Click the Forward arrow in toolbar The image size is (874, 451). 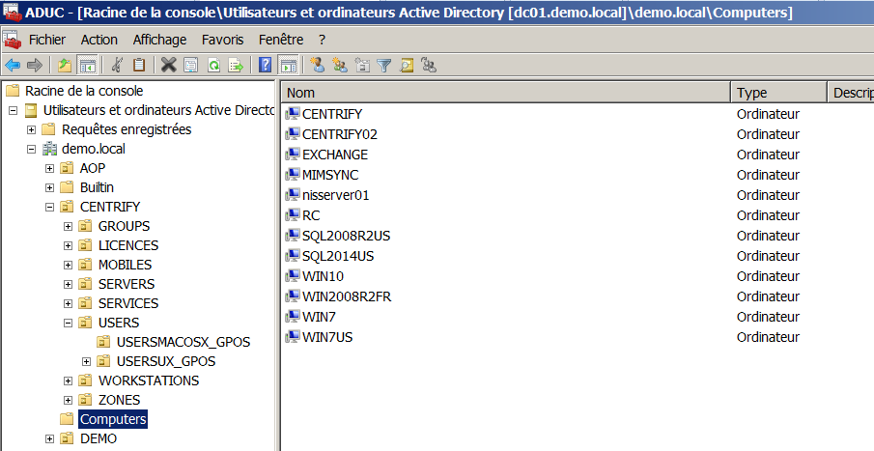tap(35, 66)
